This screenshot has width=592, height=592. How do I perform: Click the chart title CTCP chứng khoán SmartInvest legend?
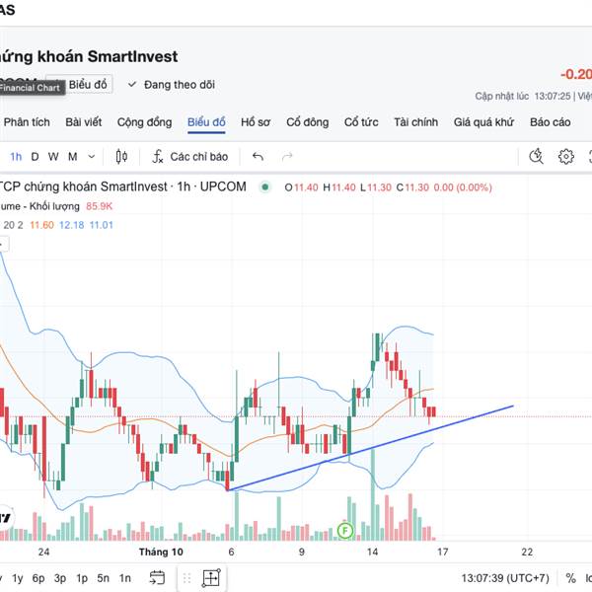tap(122, 186)
